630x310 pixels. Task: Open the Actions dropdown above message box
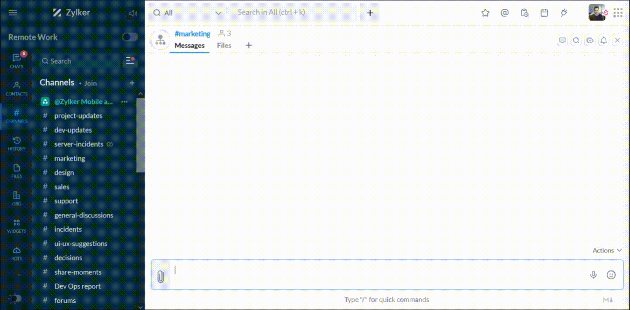pos(606,250)
